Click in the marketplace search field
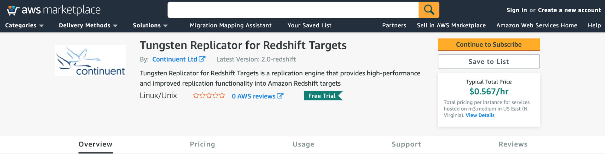Viewport: 605px width, 154px height. [293, 10]
